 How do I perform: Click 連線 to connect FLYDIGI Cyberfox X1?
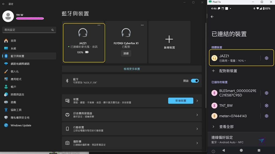point(126,53)
